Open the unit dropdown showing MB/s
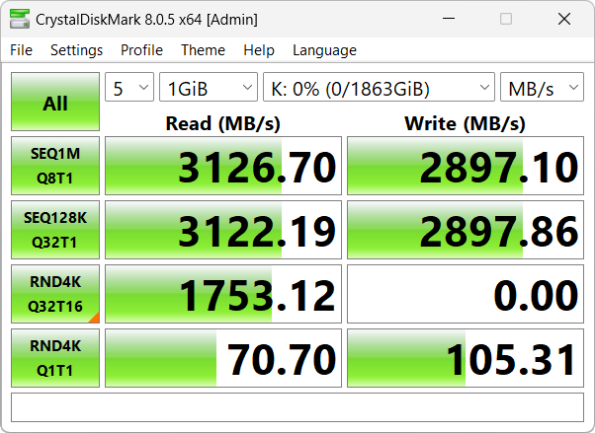 point(542,87)
